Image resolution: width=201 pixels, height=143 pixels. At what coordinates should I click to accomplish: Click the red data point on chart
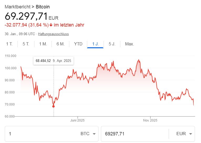[x=54, y=106]
